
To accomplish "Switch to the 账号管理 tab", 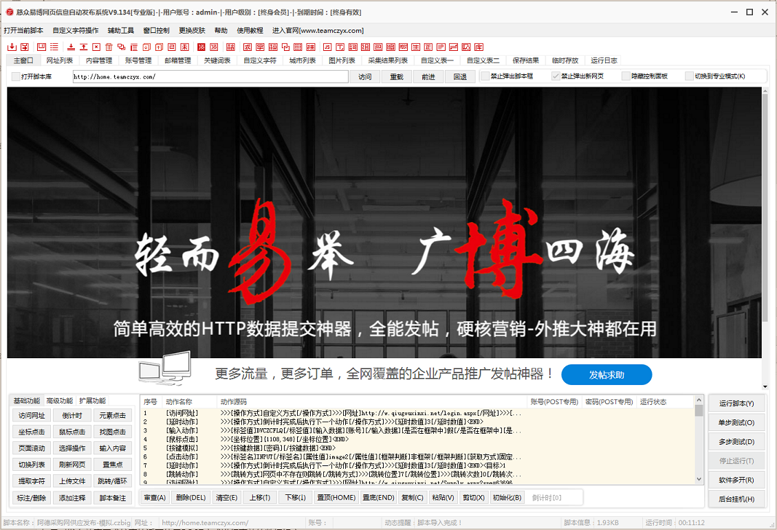I will [x=138, y=60].
